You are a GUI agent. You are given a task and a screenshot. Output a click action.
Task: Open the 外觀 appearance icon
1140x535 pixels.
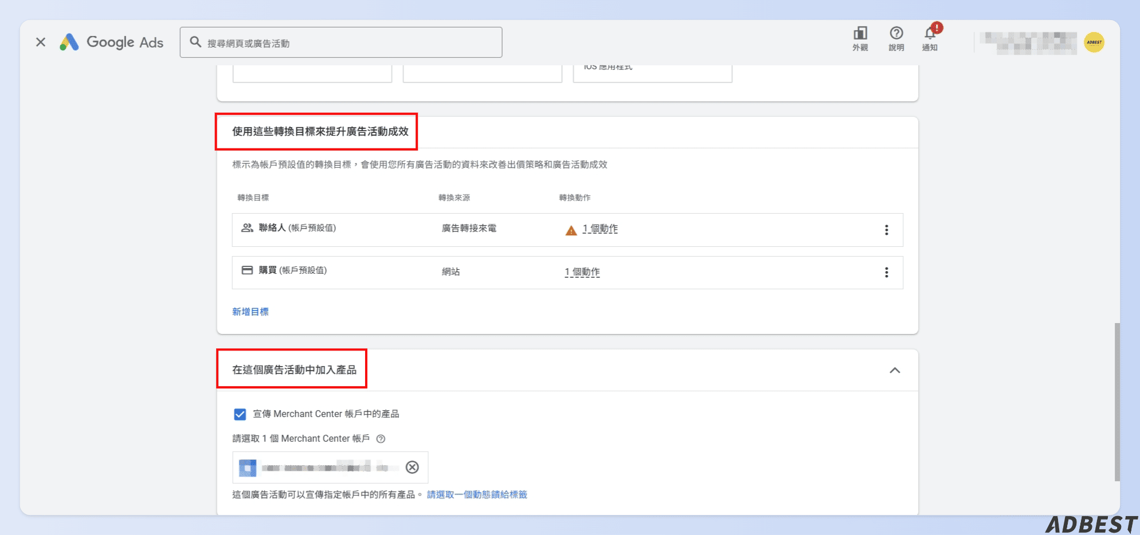860,38
